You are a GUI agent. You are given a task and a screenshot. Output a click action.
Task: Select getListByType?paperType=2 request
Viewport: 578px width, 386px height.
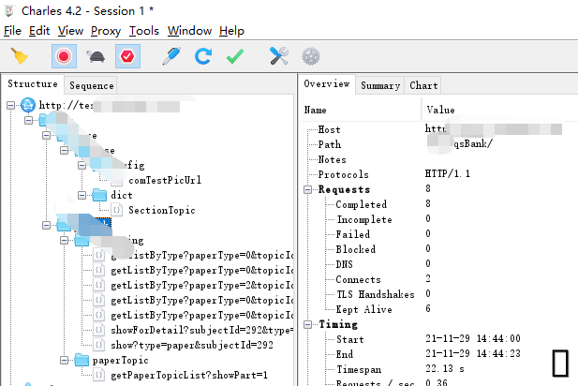click(202, 286)
